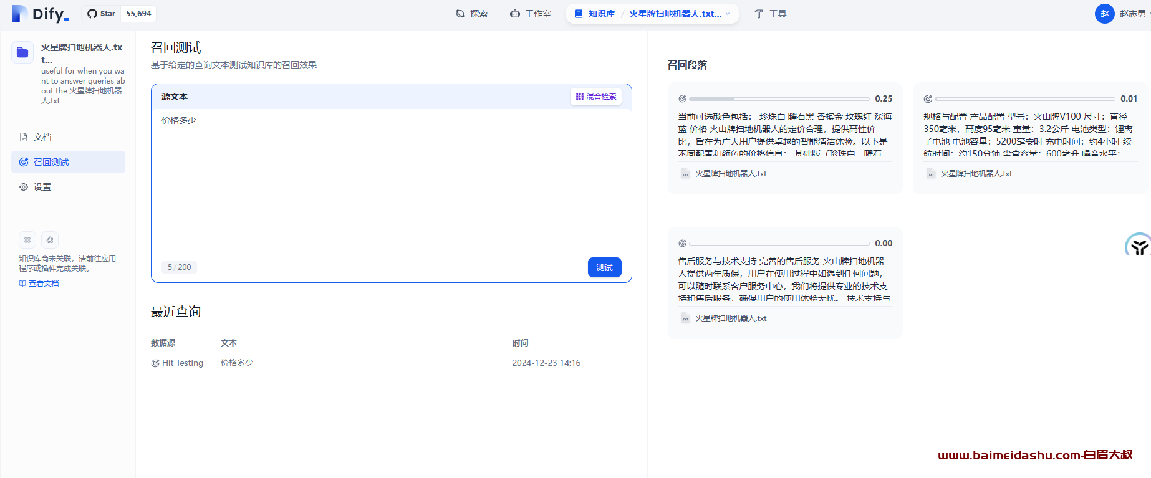
Task: Click the Hit Testing source icon
Action: click(x=155, y=363)
